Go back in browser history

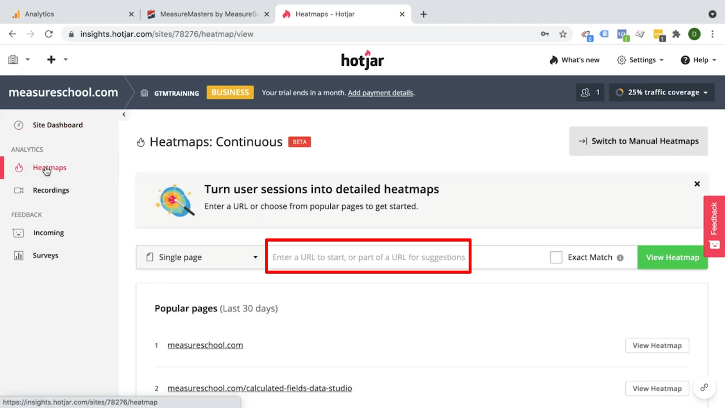click(12, 34)
